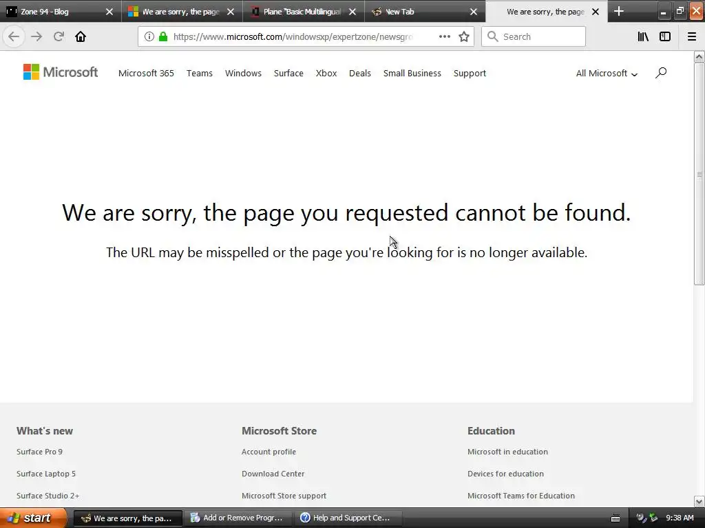705x528 pixels.
Task: Click the Microsoft logo
Action: coord(61,71)
